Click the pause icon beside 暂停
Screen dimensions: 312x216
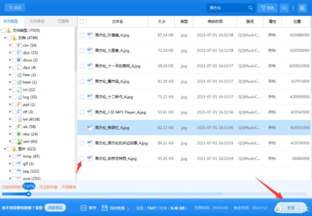83,208
